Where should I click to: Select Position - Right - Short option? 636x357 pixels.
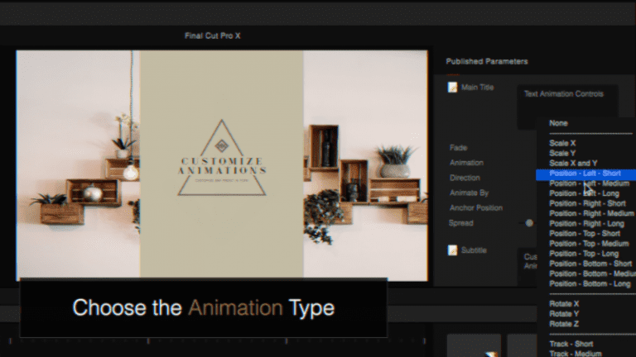tap(587, 203)
